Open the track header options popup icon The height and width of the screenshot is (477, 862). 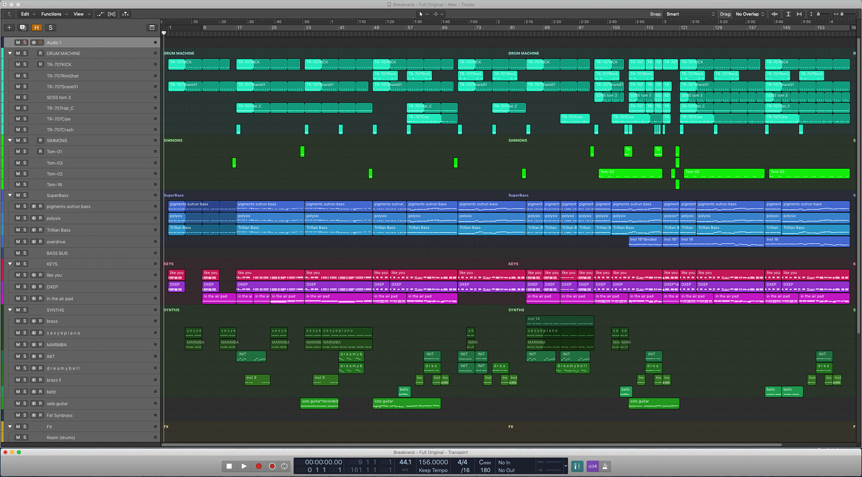click(152, 27)
